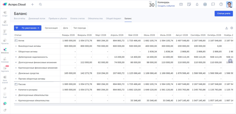Expand Дебиторская задолженность row
The width and height of the screenshot is (236, 114).
tap(16, 57)
